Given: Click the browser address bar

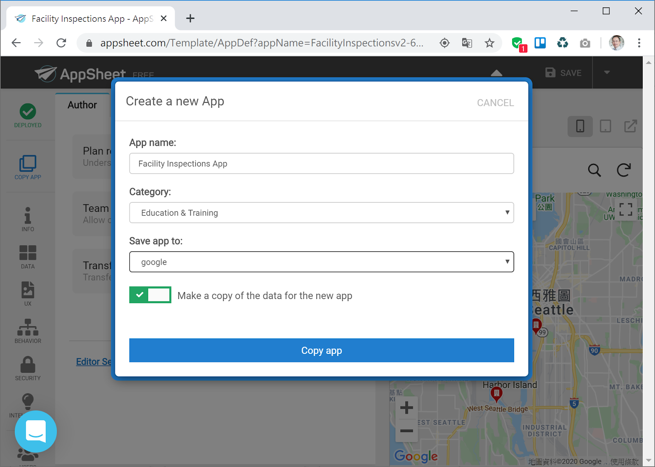Looking at the screenshot, I should 262,43.
